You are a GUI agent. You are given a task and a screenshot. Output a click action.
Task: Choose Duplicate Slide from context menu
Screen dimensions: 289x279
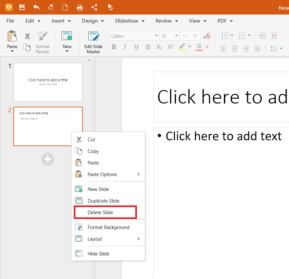coord(108,201)
